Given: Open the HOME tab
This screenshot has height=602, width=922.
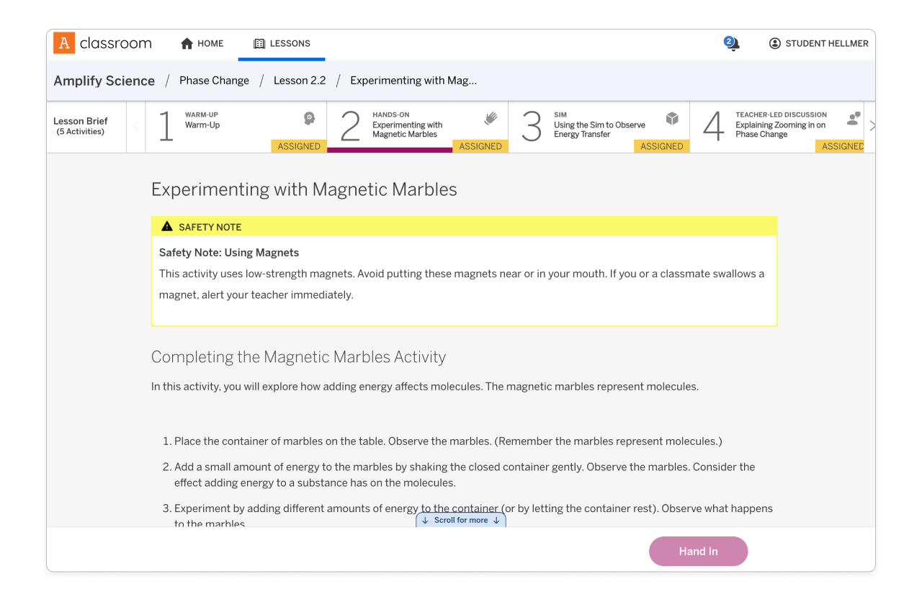Looking at the screenshot, I should (x=202, y=43).
